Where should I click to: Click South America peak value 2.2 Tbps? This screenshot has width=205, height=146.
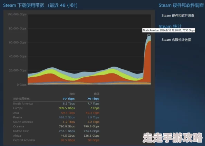(x=93, y=122)
